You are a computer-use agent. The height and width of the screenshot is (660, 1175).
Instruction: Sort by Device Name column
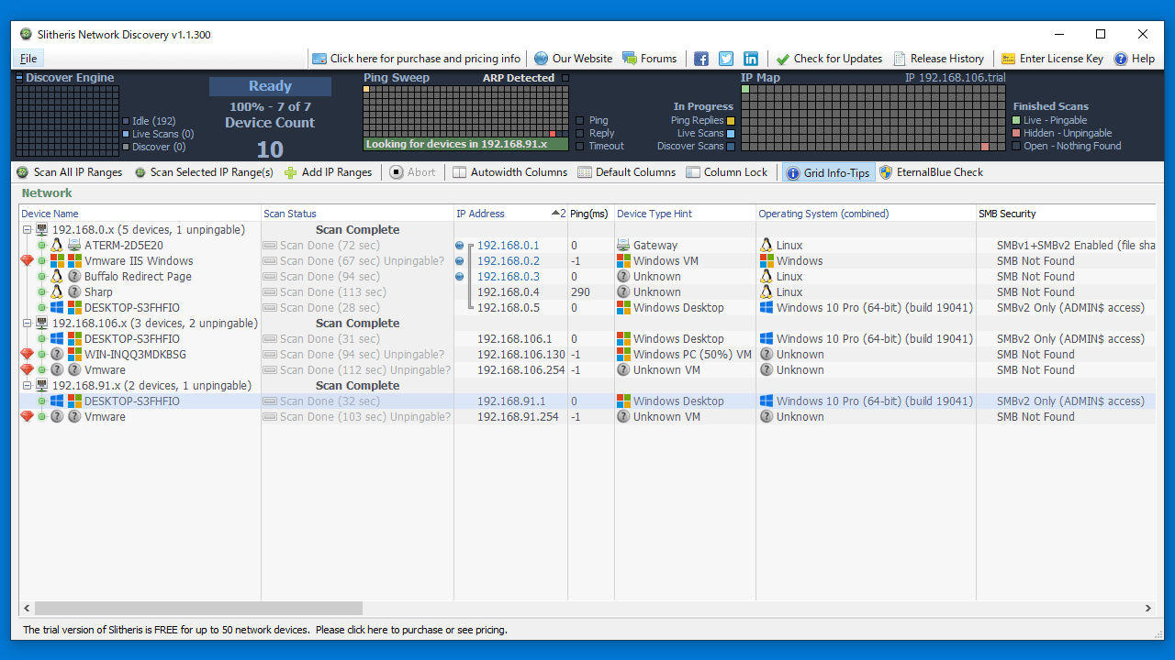point(140,214)
